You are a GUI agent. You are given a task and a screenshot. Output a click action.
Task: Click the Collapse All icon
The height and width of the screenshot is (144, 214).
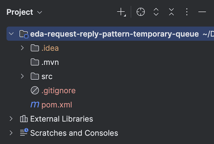tap(172, 12)
